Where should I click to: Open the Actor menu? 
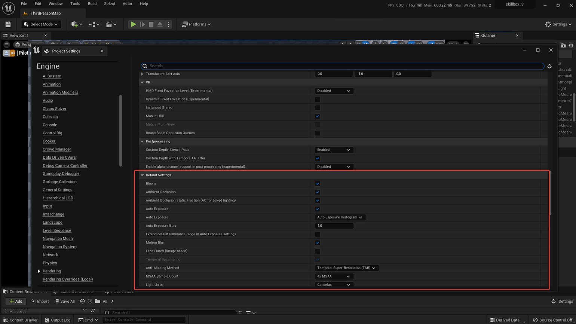click(128, 4)
